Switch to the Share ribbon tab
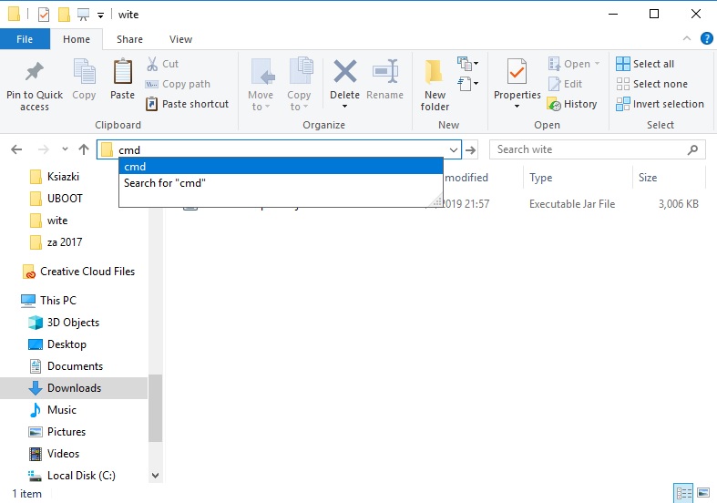The image size is (717, 503). [x=130, y=39]
